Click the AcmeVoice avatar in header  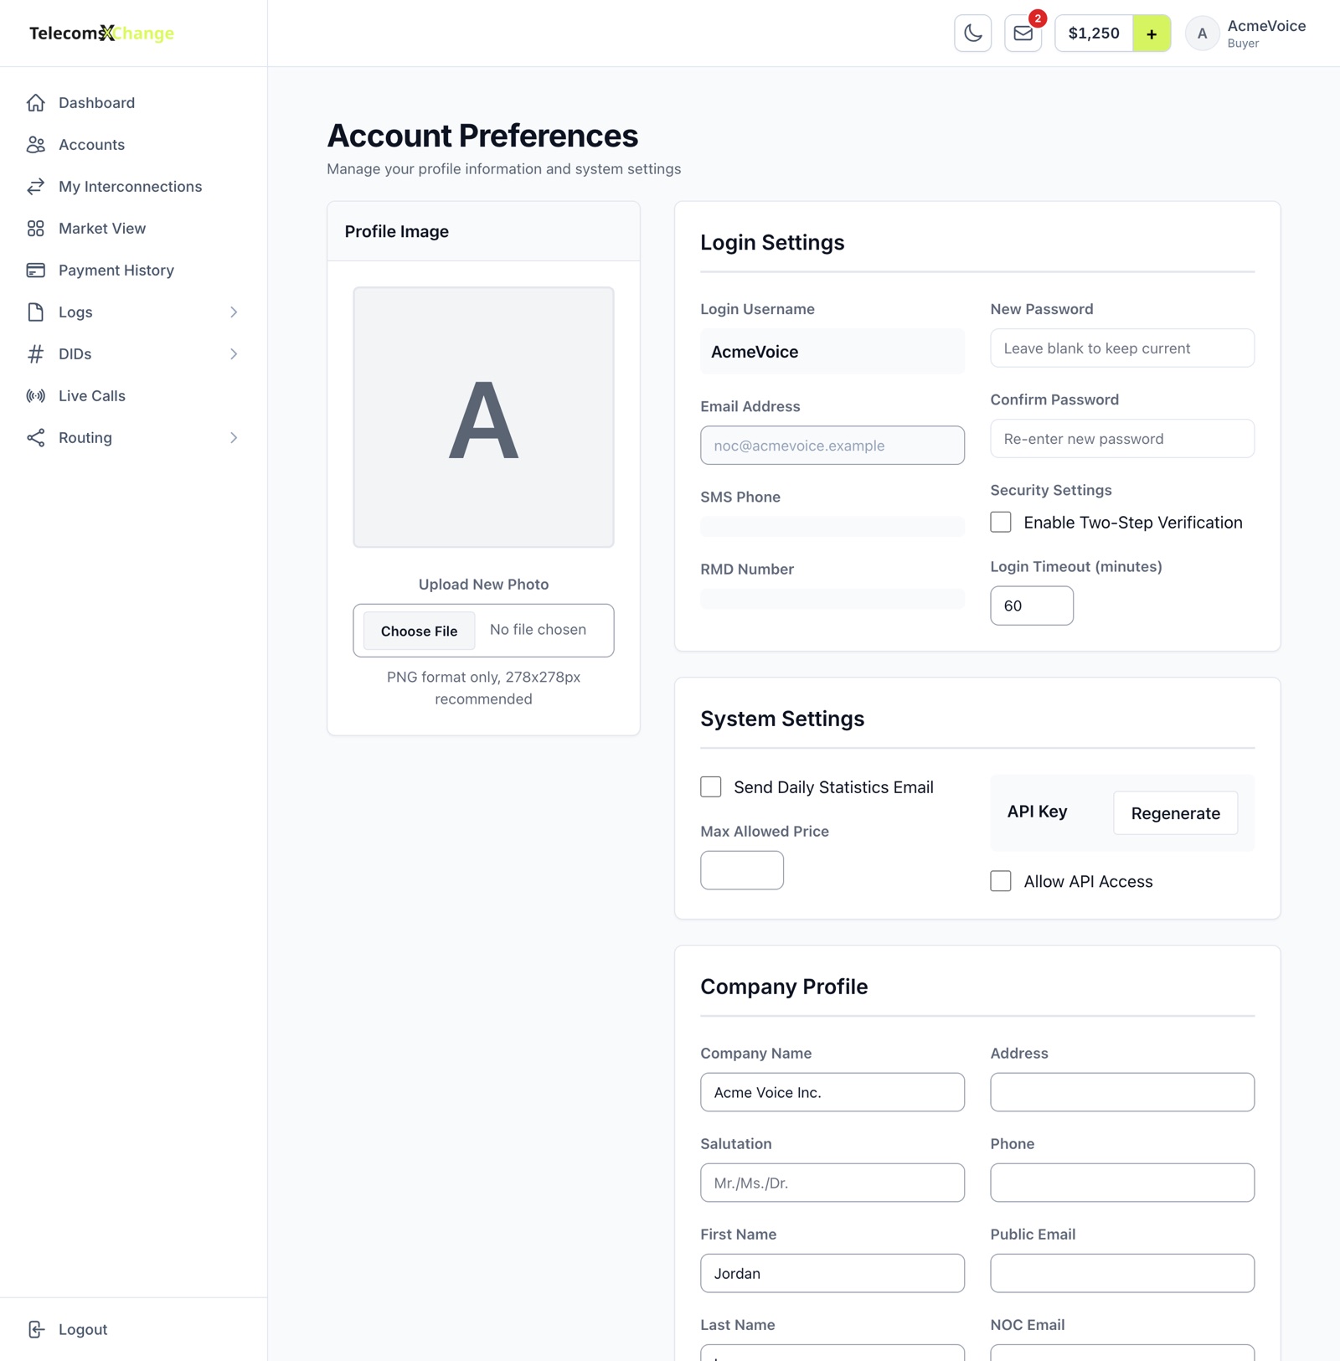[x=1202, y=34]
